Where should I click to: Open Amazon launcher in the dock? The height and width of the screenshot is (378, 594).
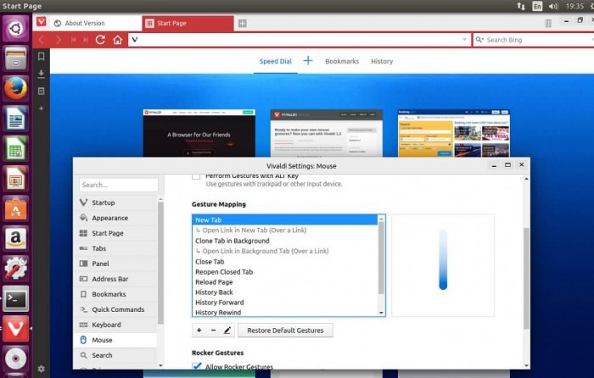pos(15,238)
